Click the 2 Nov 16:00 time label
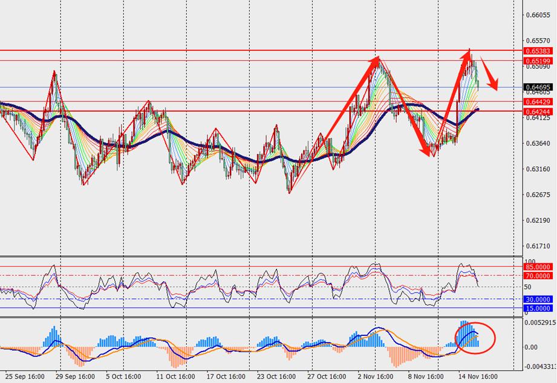This screenshot has height=383, width=557. 376,376
